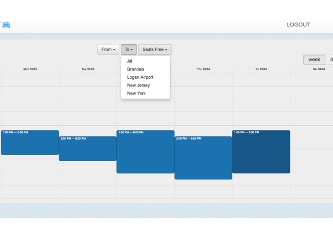
Task: Click the LOGOUT link
Action: click(x=298, y=24)
